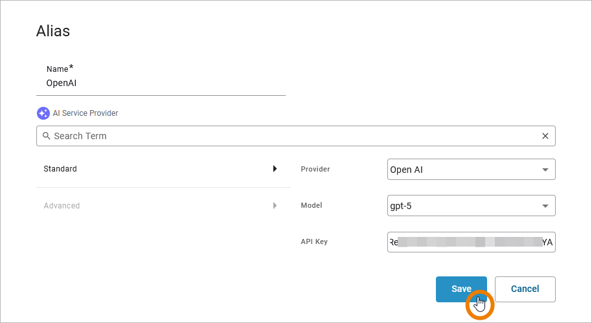Clear the search term with X icon
The image size is (592, 323).
(545, 136)
